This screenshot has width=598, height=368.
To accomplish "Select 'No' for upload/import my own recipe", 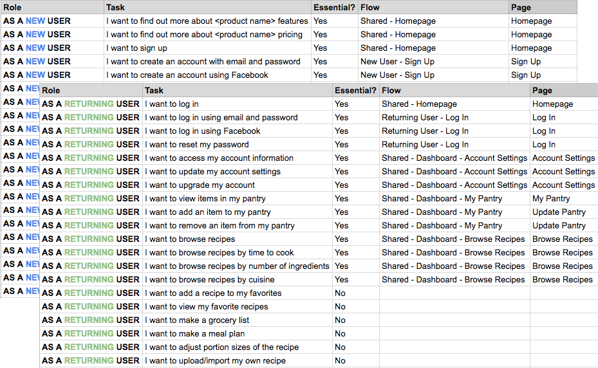I will coord(340,361).
